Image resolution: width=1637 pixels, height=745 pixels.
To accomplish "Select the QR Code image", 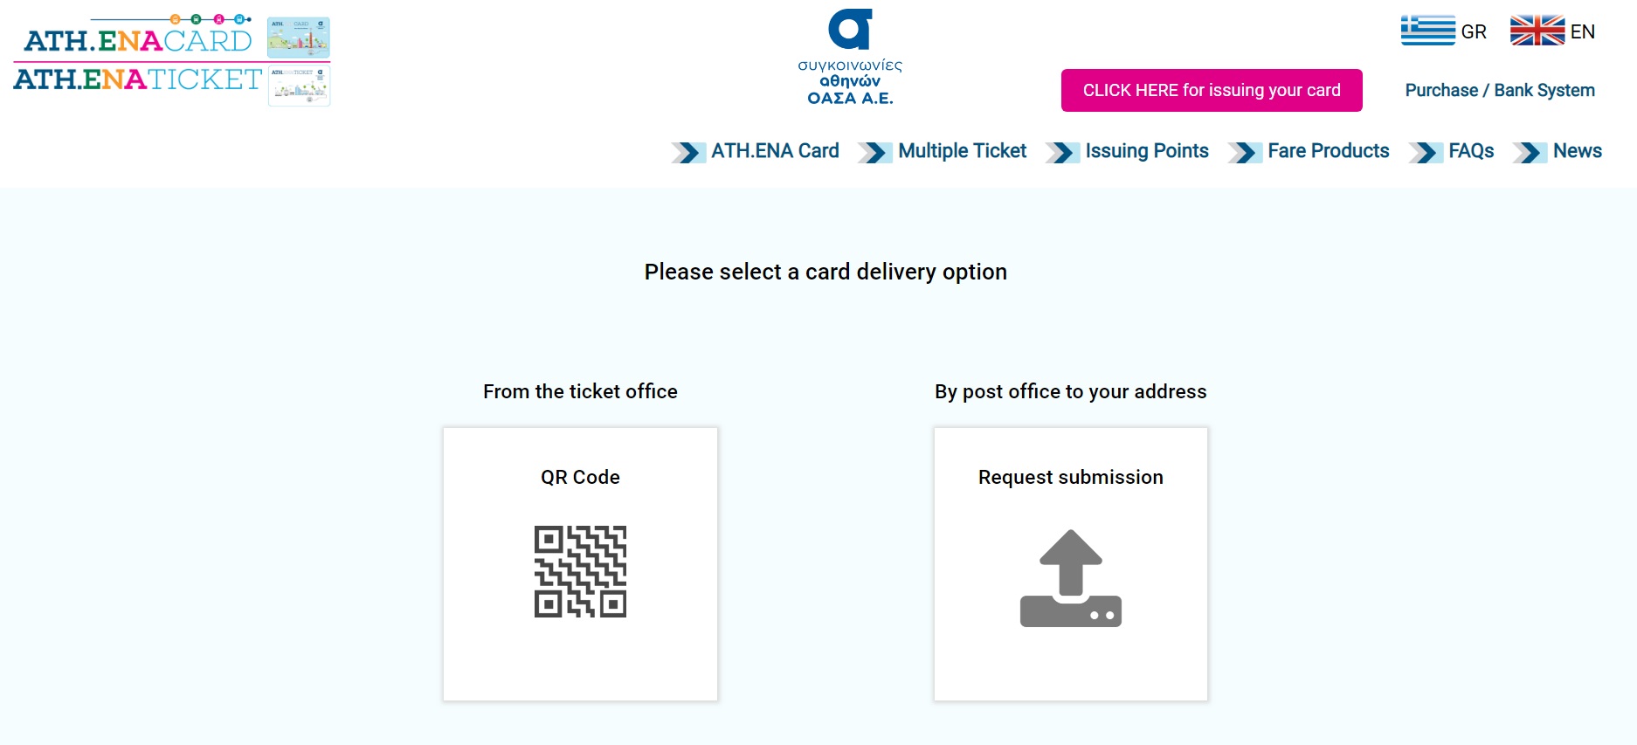I will click(579, 571).
